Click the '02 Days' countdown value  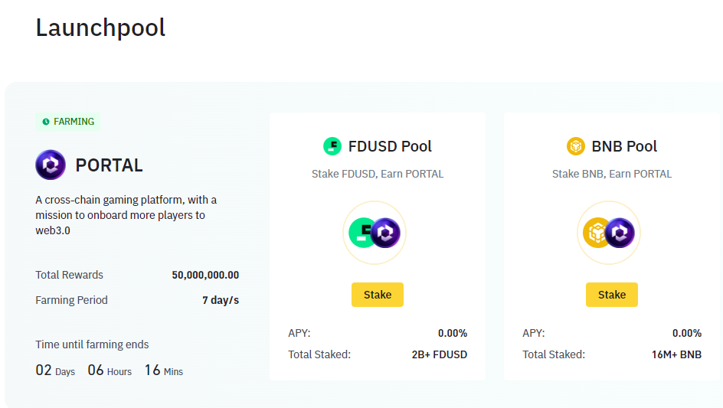55,370
